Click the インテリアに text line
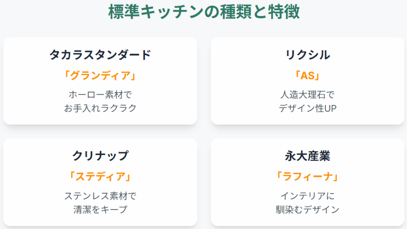Screen dimensions: 407x229 [x=308, y=196]
